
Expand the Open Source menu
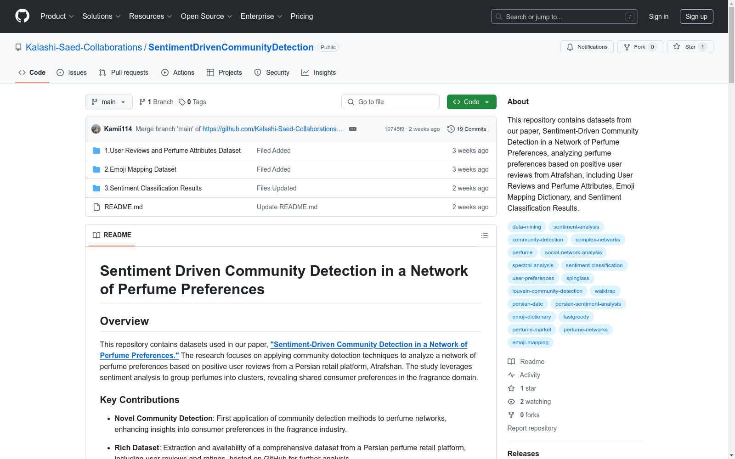tap(207, 16)
